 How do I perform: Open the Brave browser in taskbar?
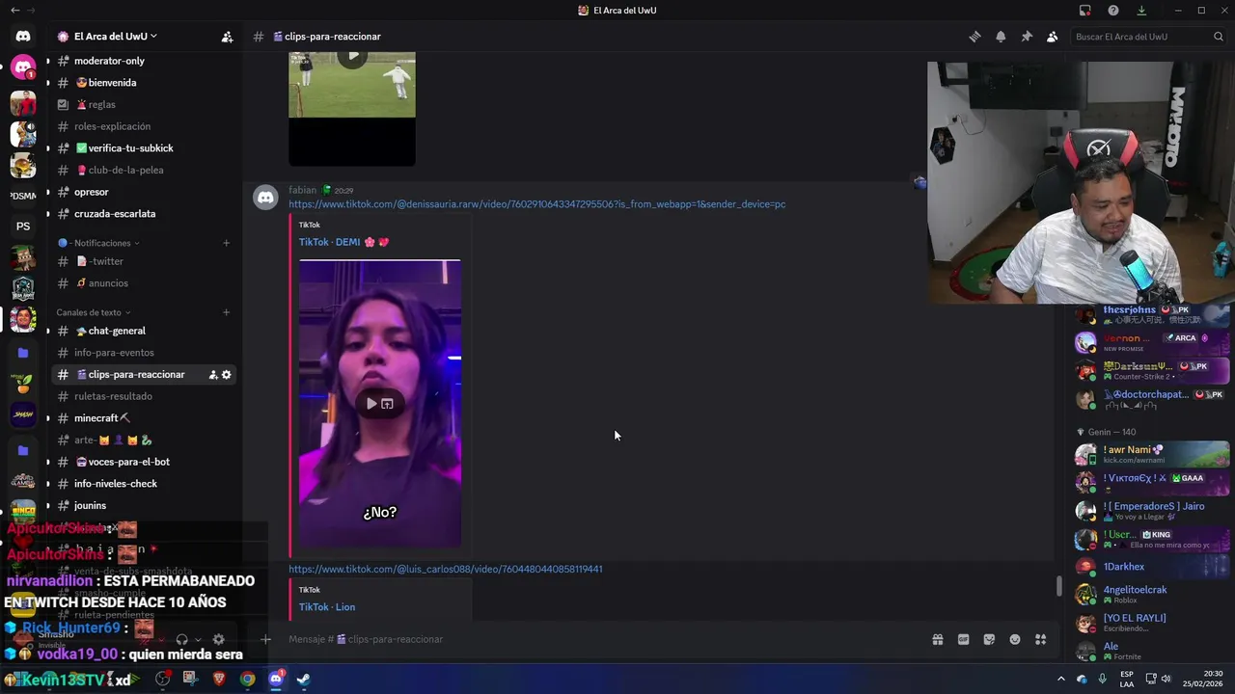[x=218, y=679]
